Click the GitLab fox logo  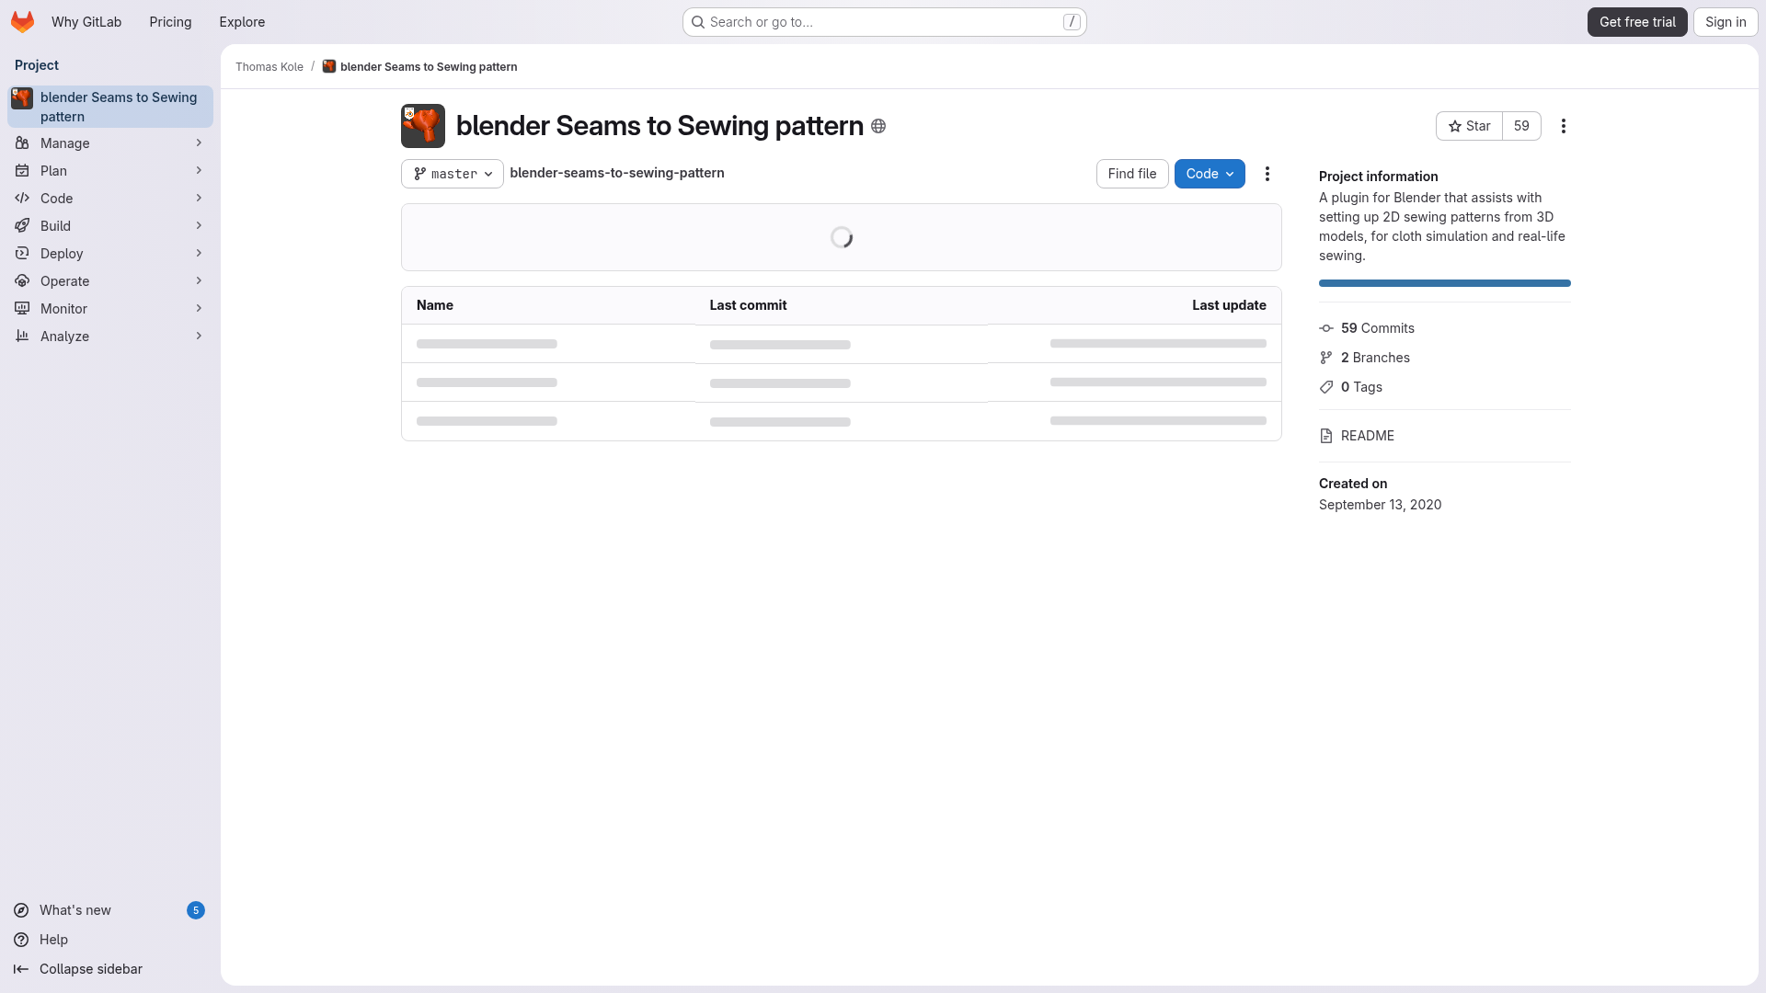tap(22, 22)
